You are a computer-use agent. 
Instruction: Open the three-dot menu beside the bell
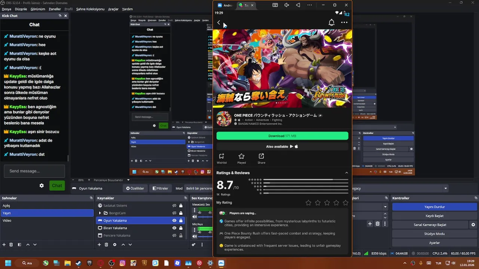tap(344, 23)
